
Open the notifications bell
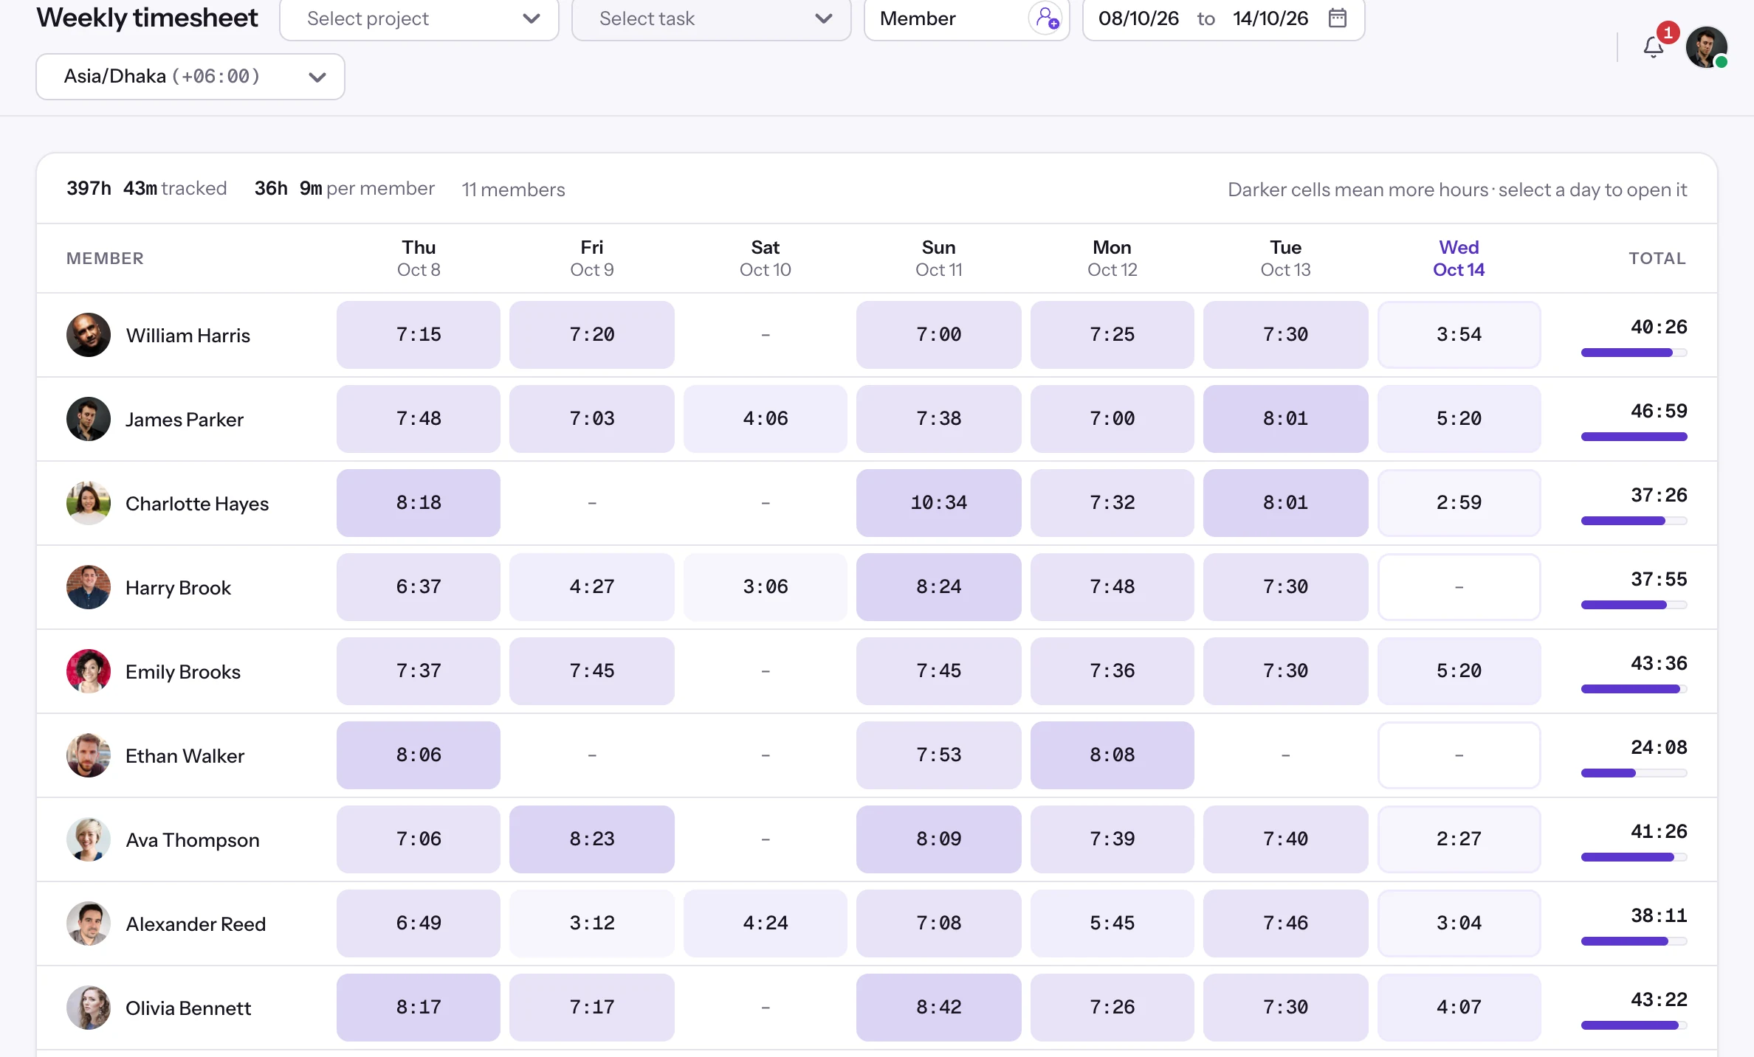pos(1654,47)
